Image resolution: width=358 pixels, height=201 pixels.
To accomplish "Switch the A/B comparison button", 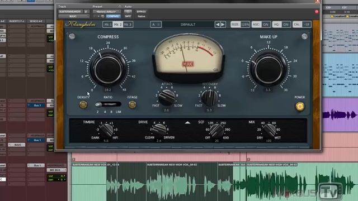I will point(156,25).
